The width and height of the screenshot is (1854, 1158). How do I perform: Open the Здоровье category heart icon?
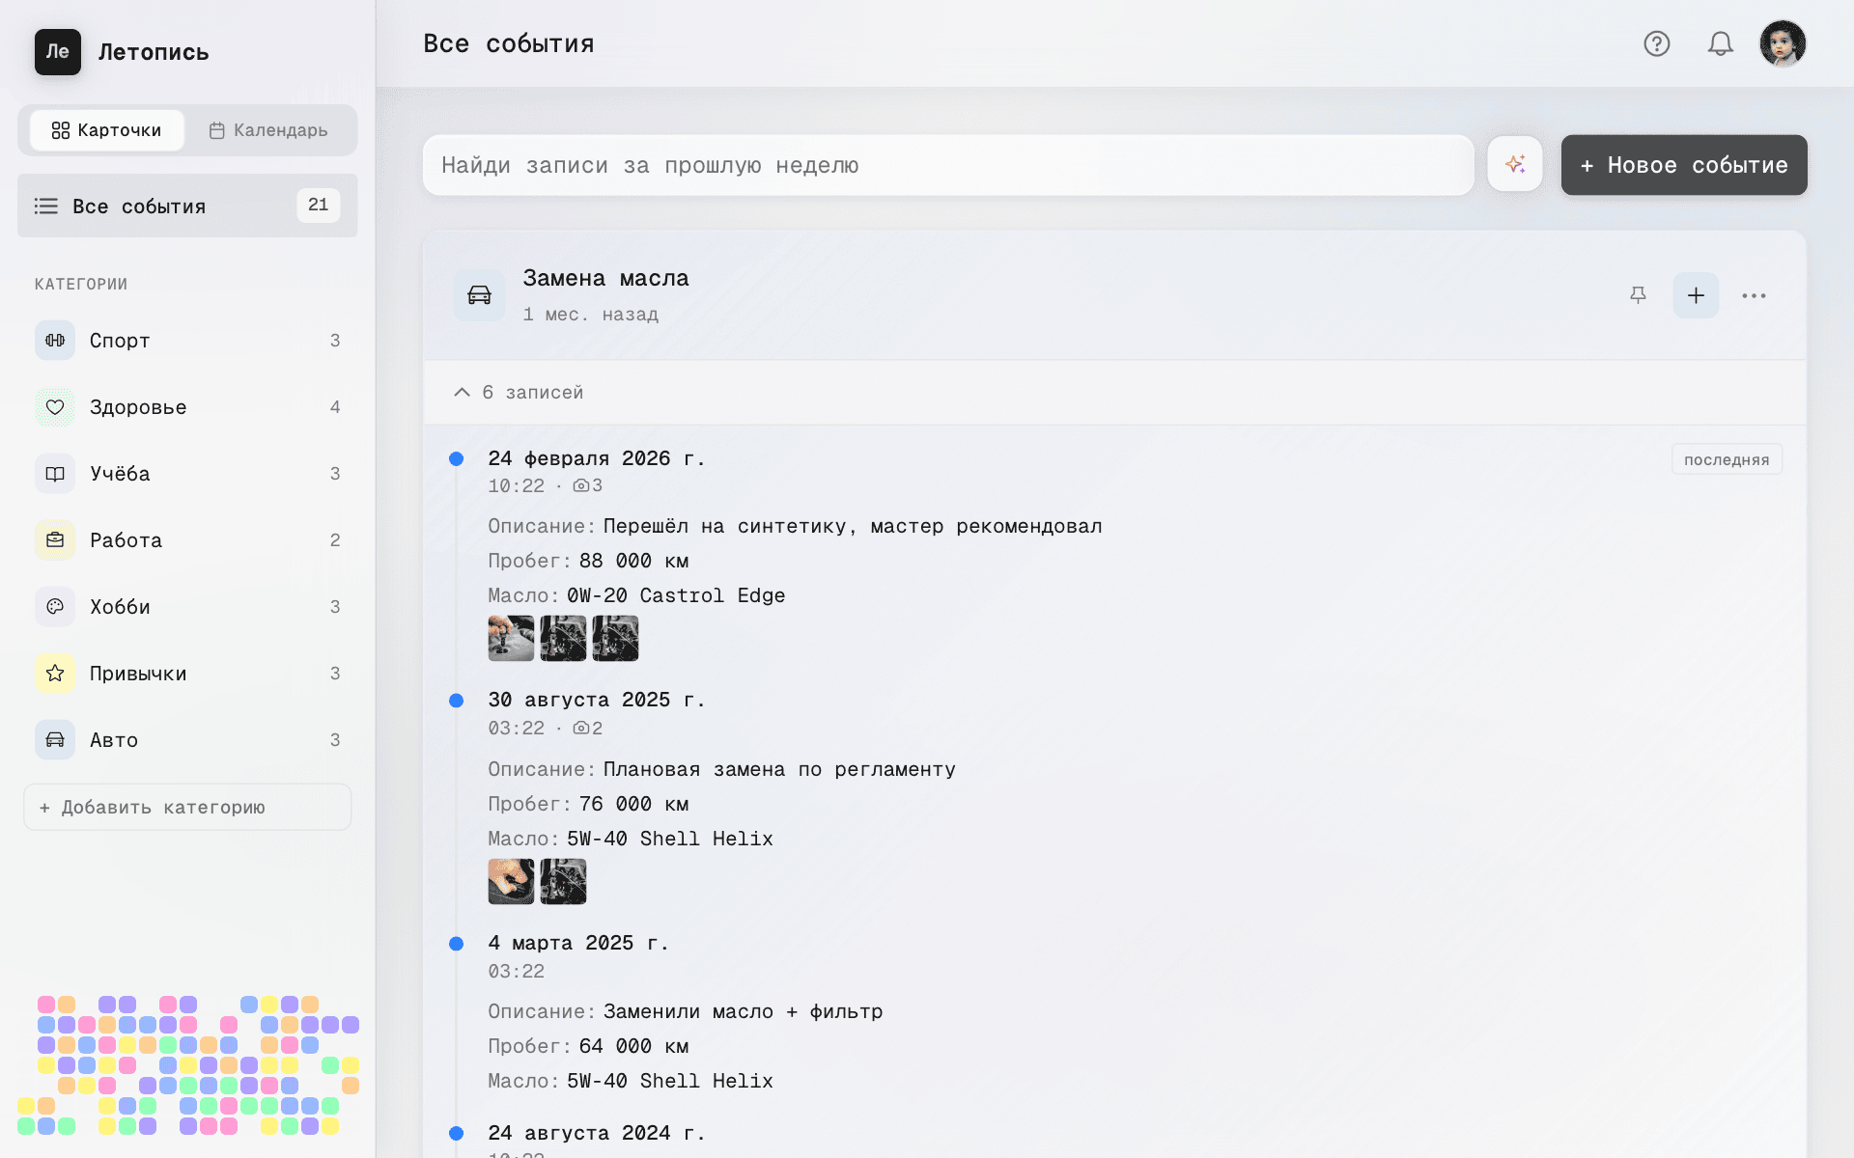pos(55,407)
